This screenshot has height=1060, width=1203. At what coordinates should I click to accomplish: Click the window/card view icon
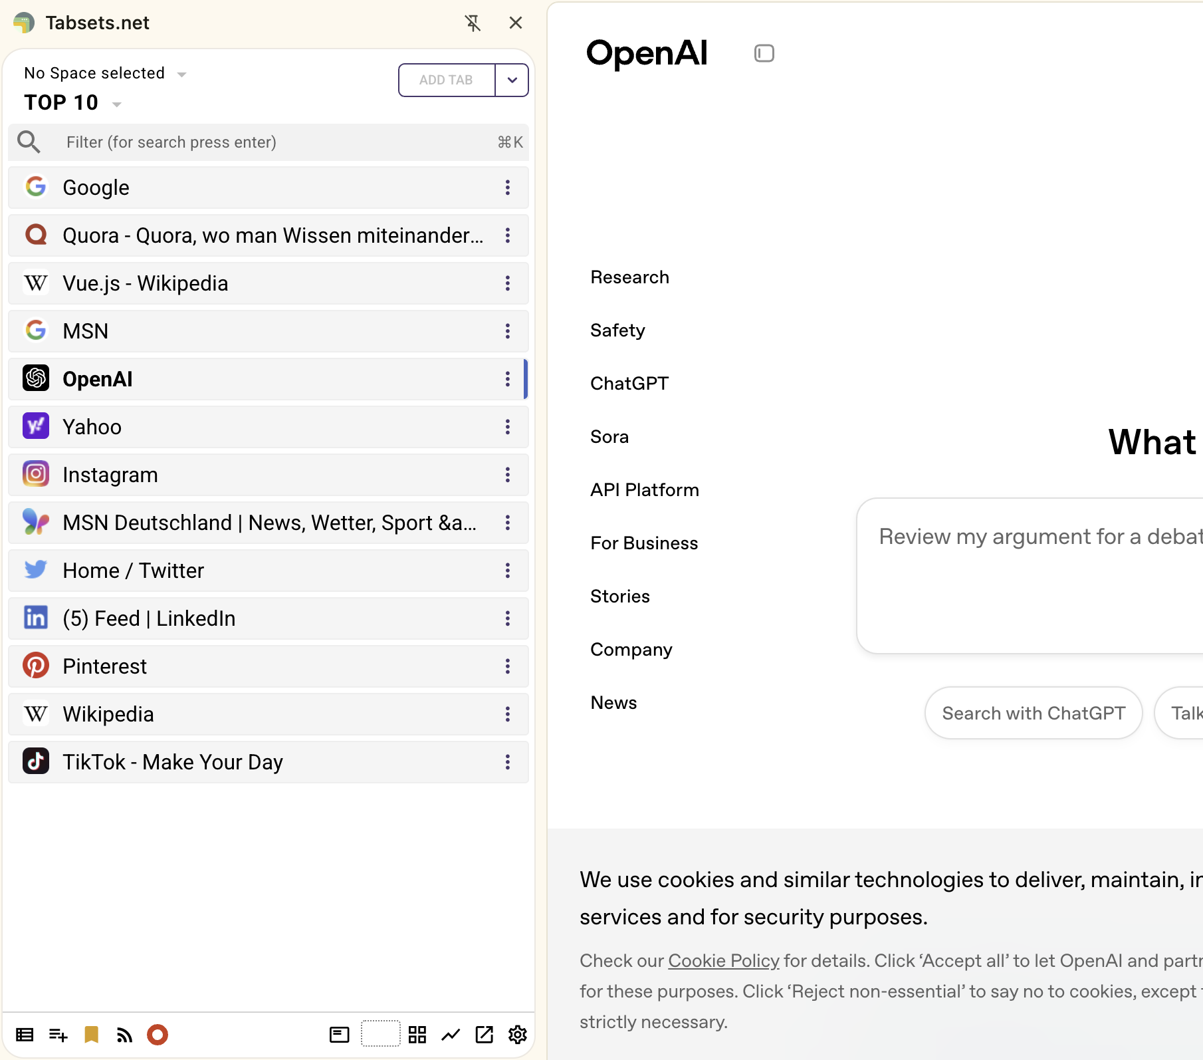(340, 1035)
